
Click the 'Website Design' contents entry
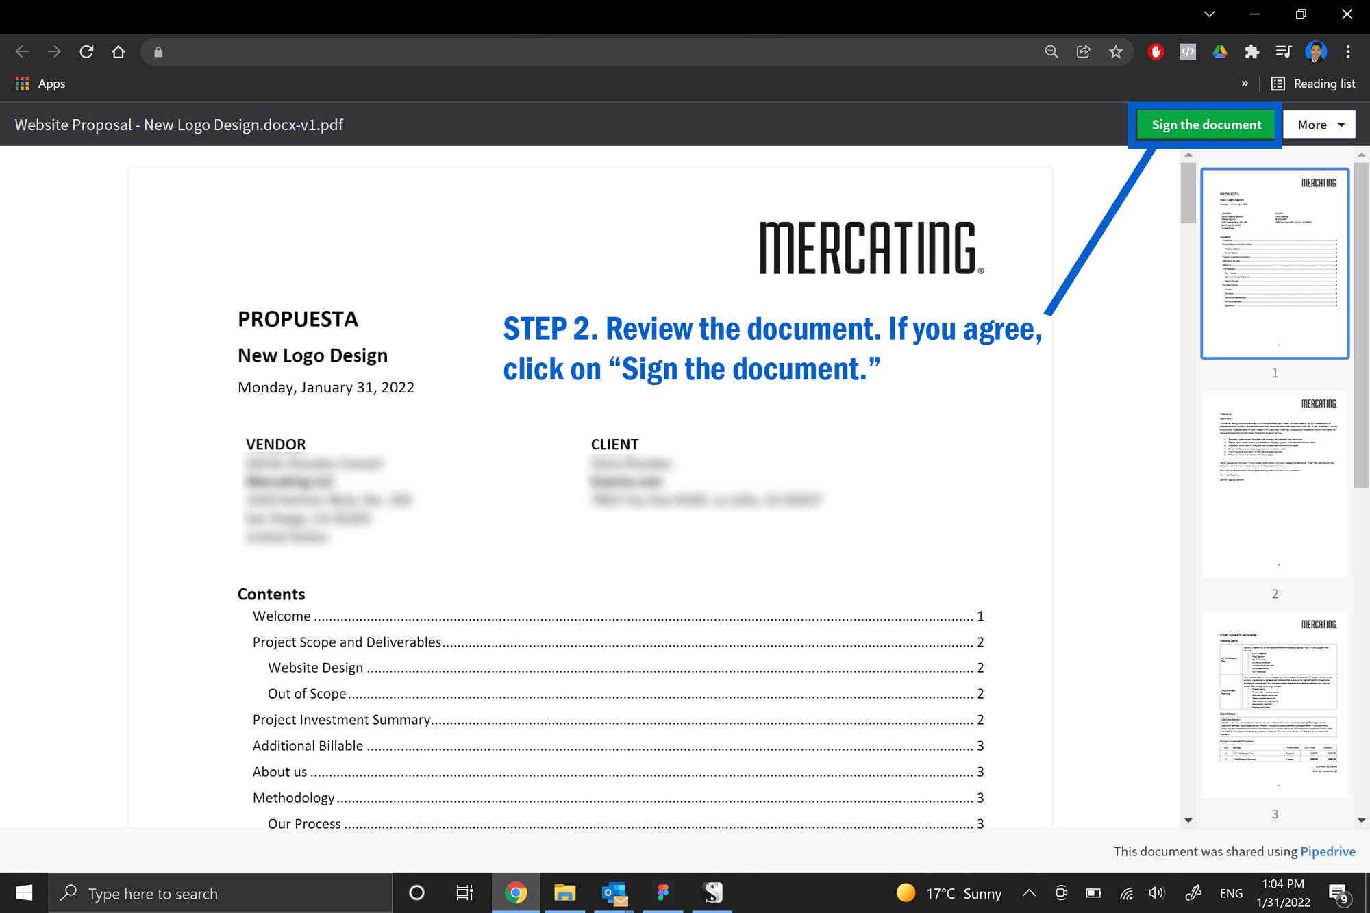[x=626, y=668]
